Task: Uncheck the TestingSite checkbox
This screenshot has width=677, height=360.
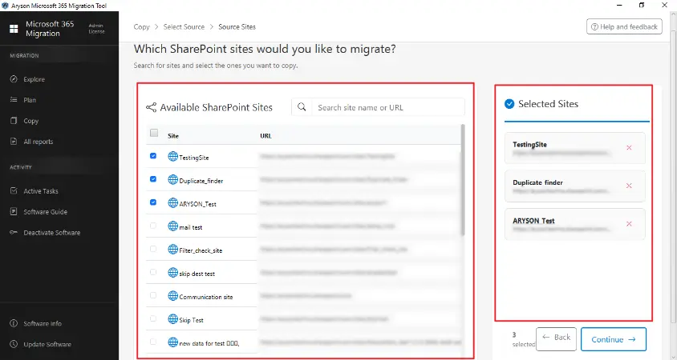Action: point(153,156)
